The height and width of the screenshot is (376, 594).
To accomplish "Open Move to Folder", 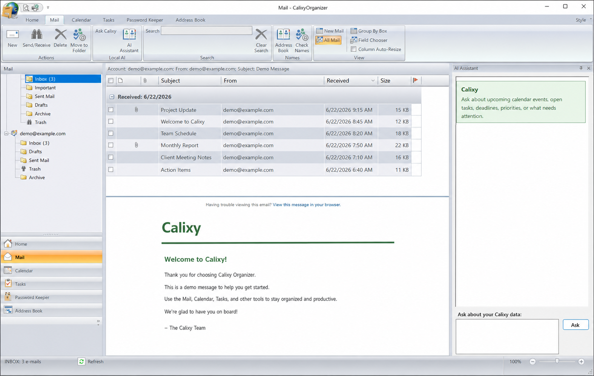I will point(79,41).
